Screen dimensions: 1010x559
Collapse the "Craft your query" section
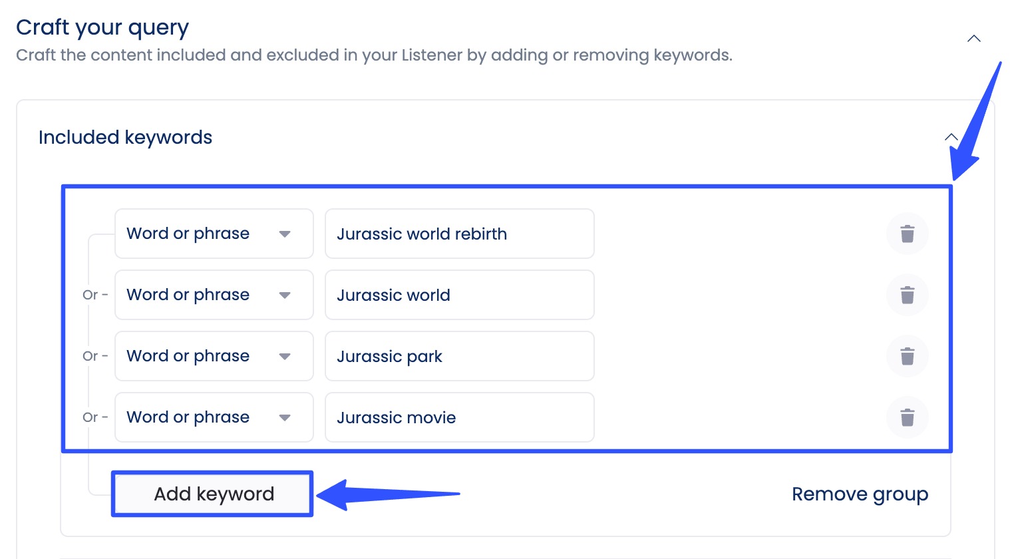[x=973, y=39]
